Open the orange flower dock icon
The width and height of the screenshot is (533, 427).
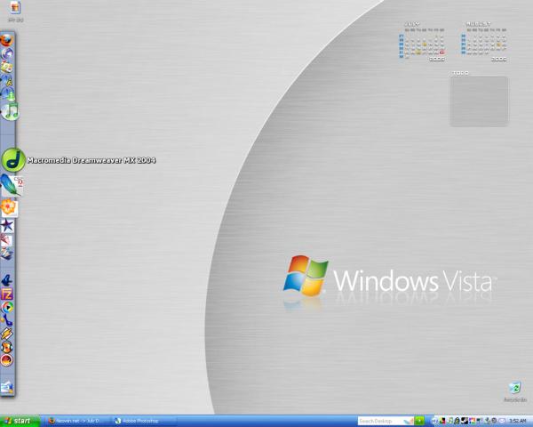coord(9,207)
